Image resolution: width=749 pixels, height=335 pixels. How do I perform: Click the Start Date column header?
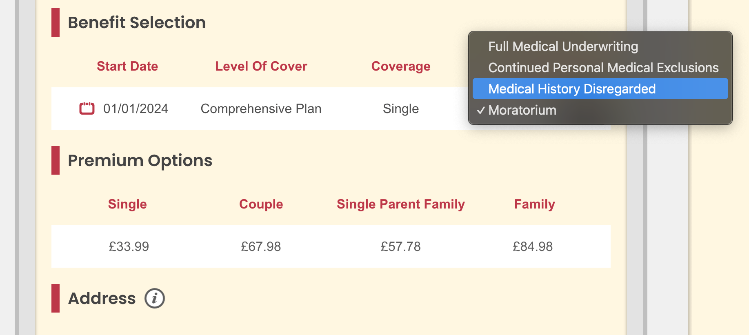[127, 66]
